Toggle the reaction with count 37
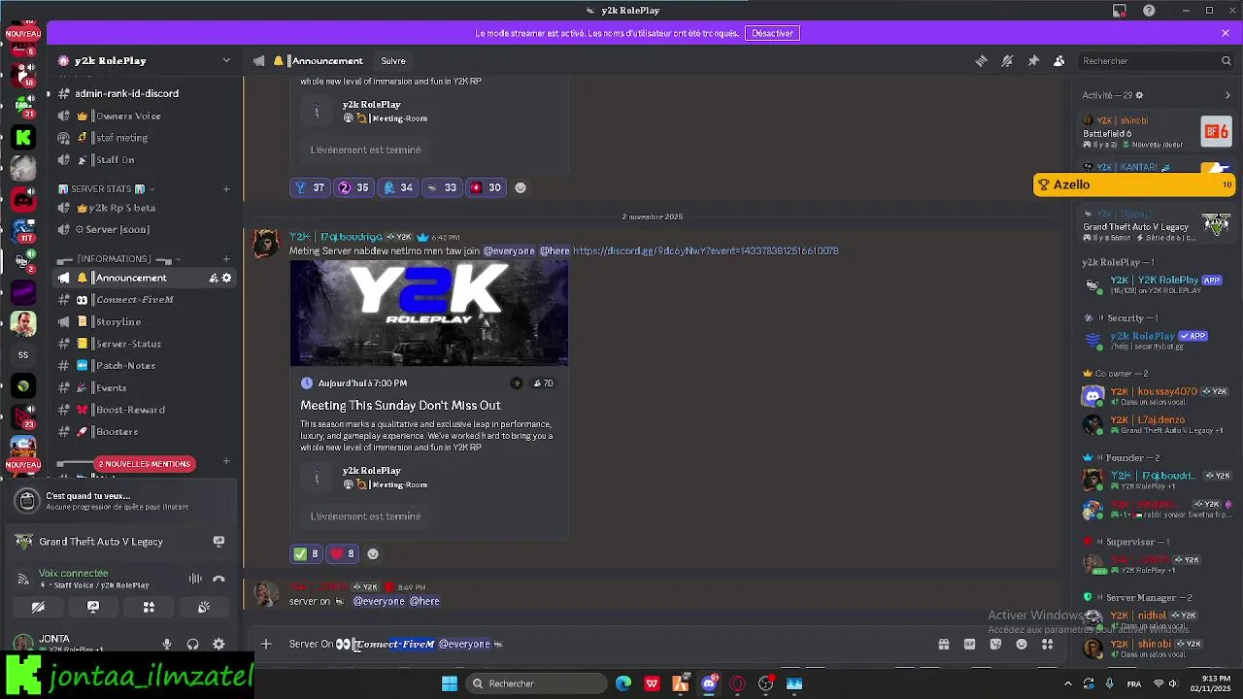1243x699 pixels. pyautogui.click(x=310, y=187)
